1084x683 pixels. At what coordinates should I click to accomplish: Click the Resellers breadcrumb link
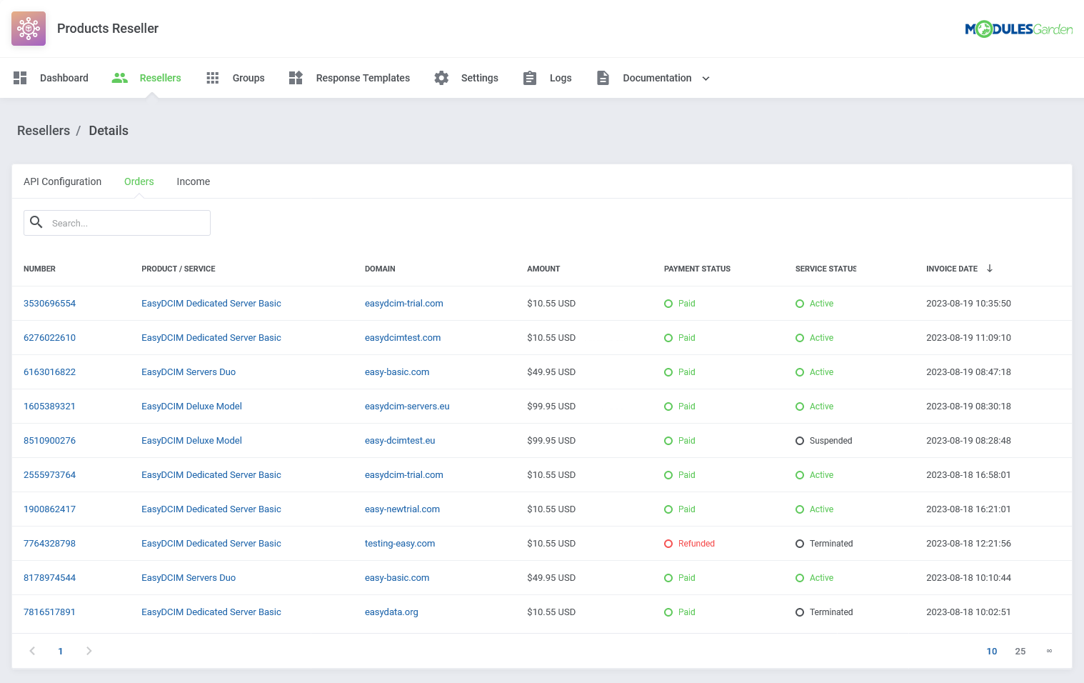coord(44,131)
